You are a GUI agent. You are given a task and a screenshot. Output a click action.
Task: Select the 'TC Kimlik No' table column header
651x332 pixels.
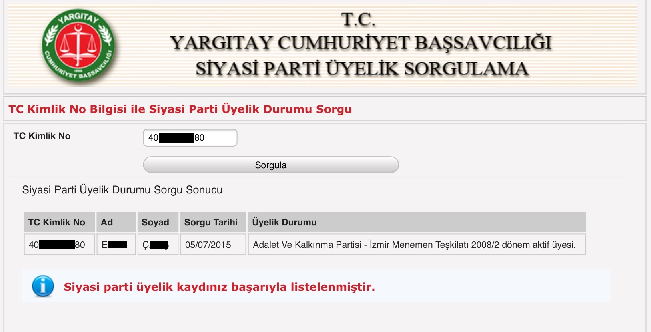(x=59, y=222)
